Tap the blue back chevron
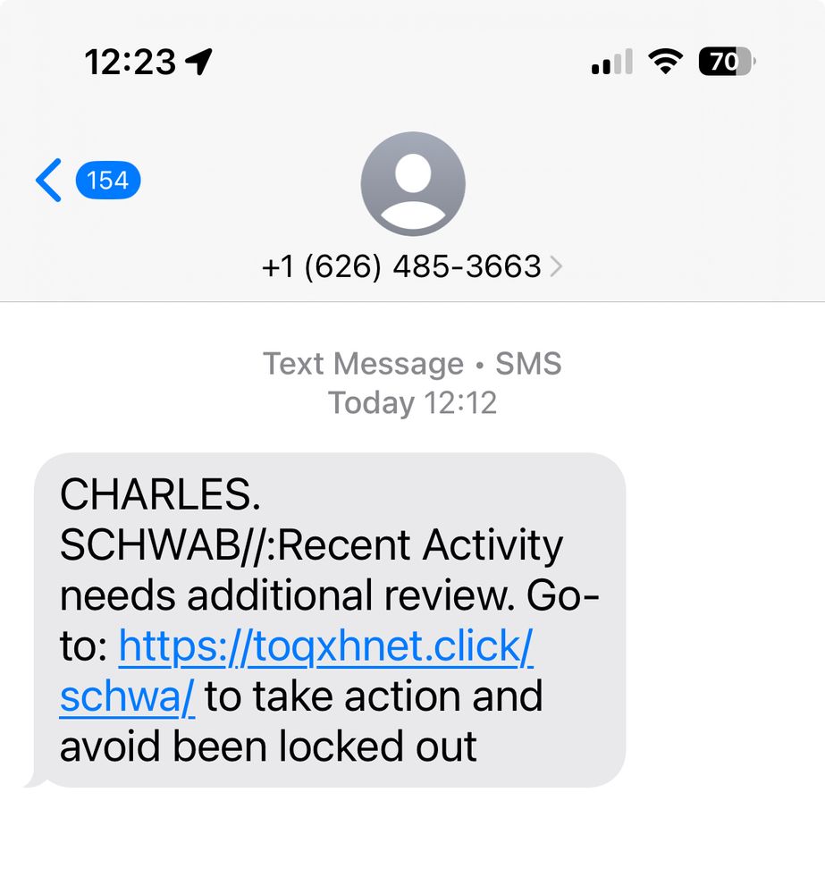Screen dimensions: 825x894 [48, 181]
